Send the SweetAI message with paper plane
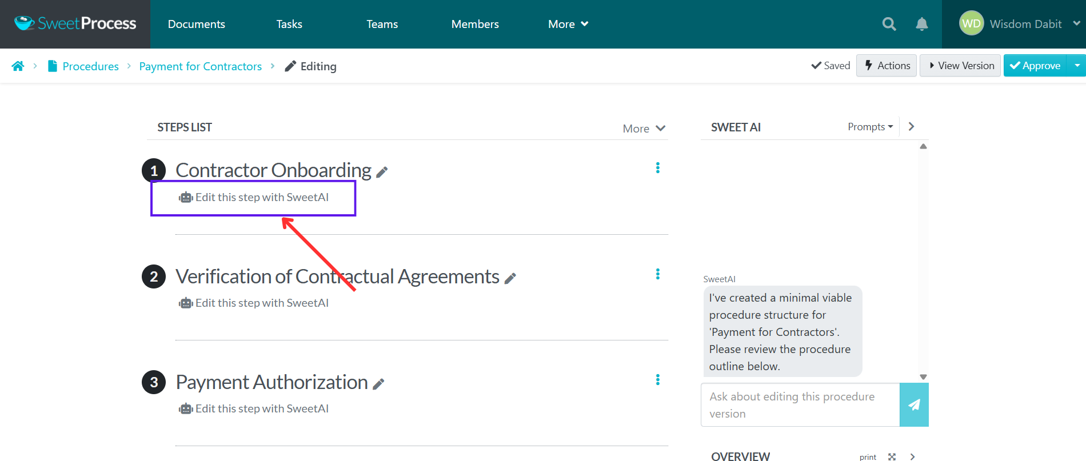Image resolution: width=1086 pixels, height=461 pixels. click(914, 404)
